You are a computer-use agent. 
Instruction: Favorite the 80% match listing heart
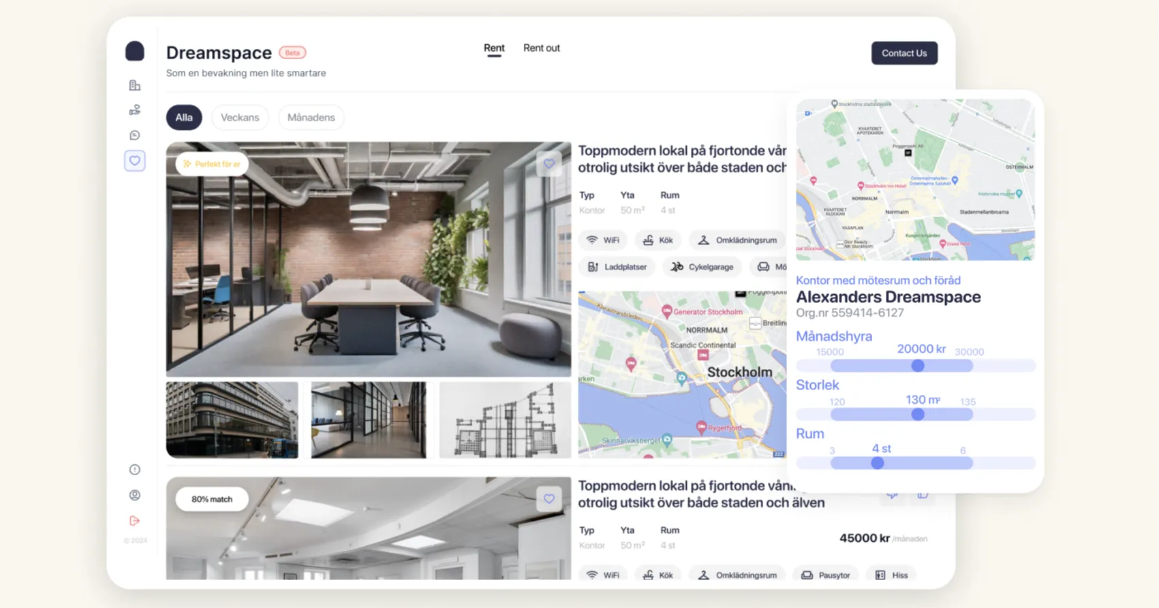pyautogui.click(x=549, y=499)
